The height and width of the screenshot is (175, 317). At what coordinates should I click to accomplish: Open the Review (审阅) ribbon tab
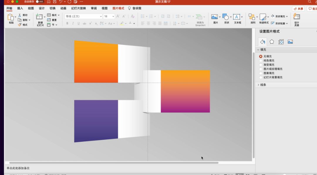coord(94,8)
